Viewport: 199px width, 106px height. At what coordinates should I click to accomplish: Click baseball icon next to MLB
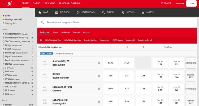click(3, 90)
